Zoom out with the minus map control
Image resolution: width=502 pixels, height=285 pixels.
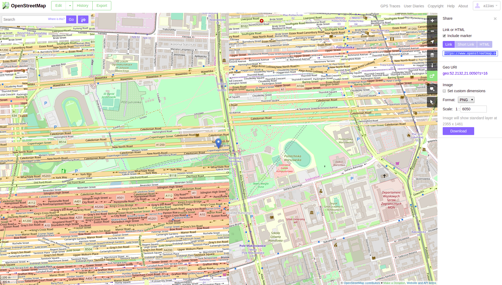432,31
